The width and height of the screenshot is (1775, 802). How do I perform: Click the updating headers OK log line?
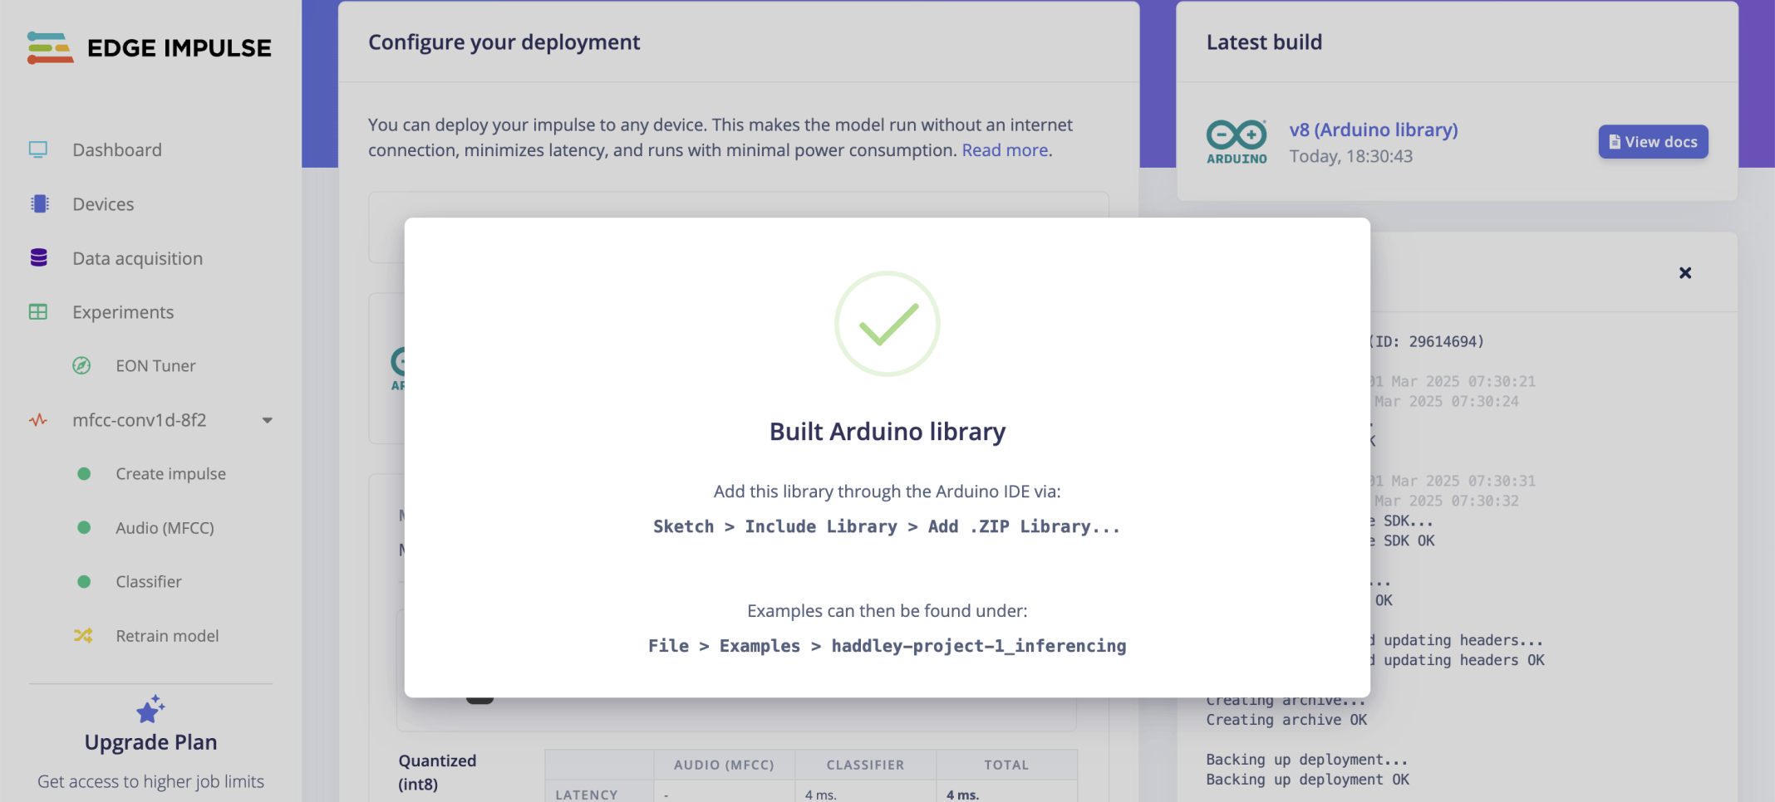point(1458,660)
